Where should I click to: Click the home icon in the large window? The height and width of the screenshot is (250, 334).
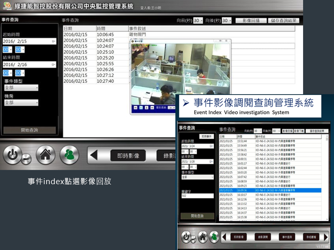coord(45,155)
